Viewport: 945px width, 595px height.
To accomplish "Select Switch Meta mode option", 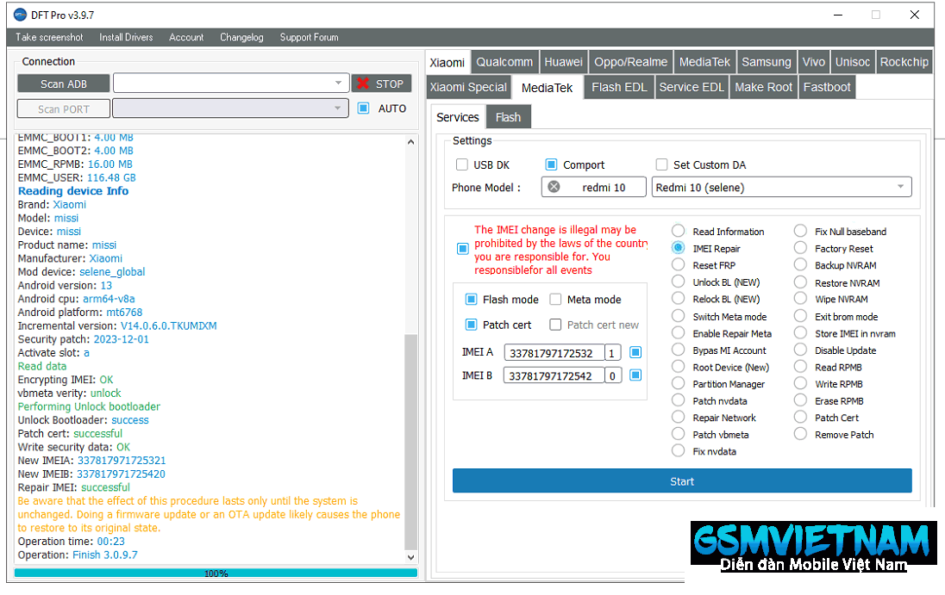I will [x=679, y=316].
